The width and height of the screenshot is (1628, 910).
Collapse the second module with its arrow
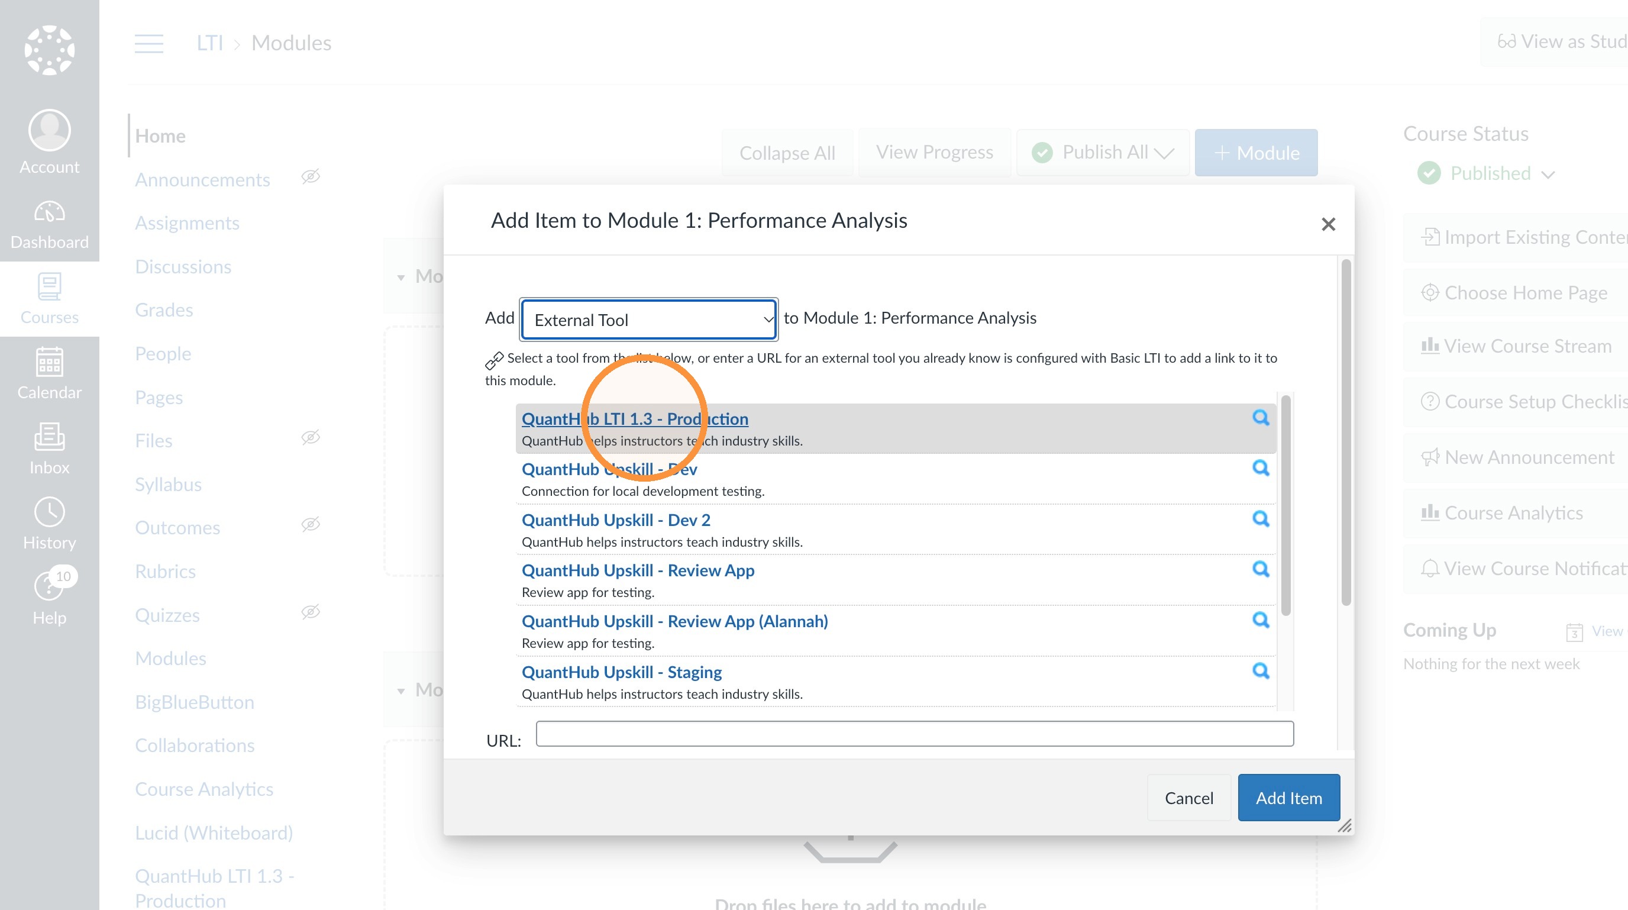400,691
